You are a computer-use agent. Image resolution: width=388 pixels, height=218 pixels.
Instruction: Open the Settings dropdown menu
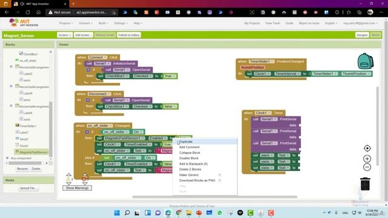coord(121,23)
